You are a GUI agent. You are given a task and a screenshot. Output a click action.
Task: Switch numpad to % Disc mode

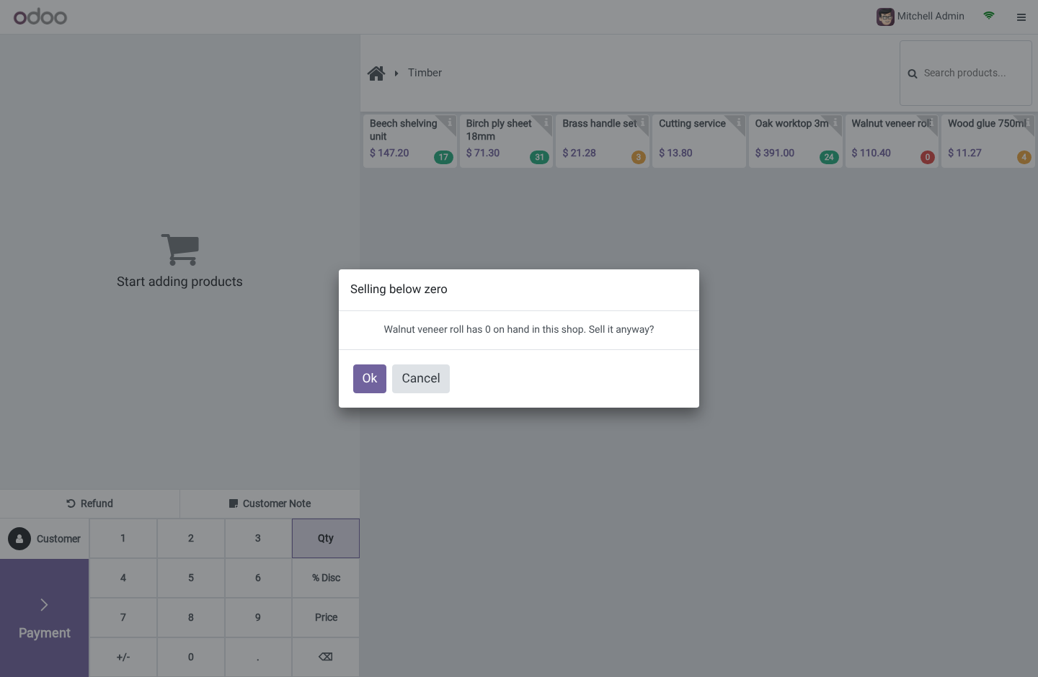(x=326, y=578)
